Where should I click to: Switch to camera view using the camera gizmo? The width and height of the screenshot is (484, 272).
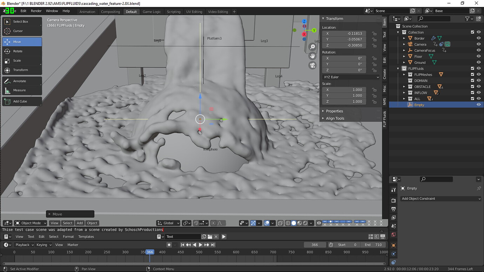pyautogui.click(x=312, y=65)
